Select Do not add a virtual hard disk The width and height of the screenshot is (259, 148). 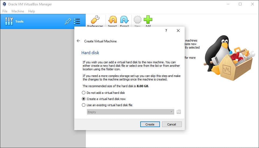tap(103, 93)
